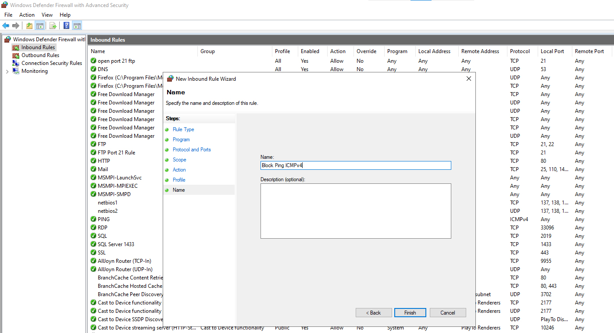This screenshot has width=614, height=333.
Task: Sort rules by Local Port column header
Action: [x=552, y=51]
